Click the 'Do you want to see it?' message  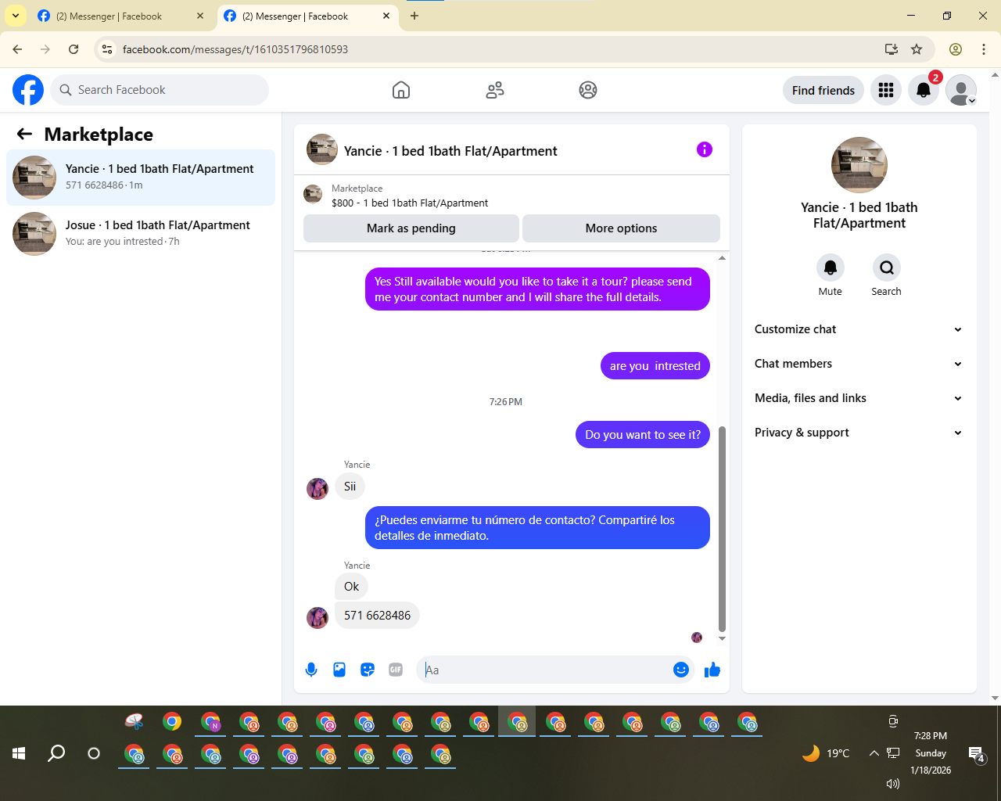pyautogui.click(x=643, y=435)
